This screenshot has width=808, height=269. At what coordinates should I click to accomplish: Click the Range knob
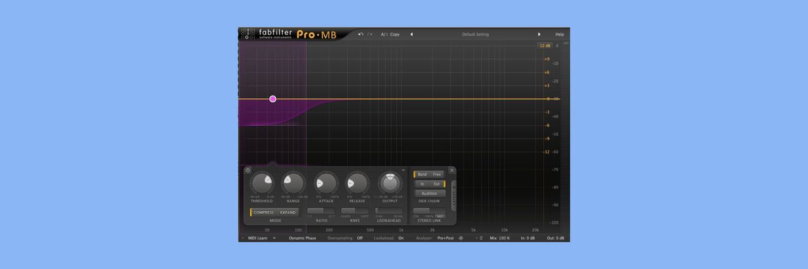click(x=294, y=183)
